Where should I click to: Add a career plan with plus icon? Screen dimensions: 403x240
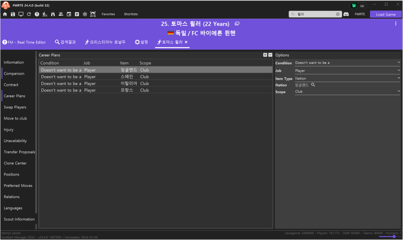coord(265,55)
